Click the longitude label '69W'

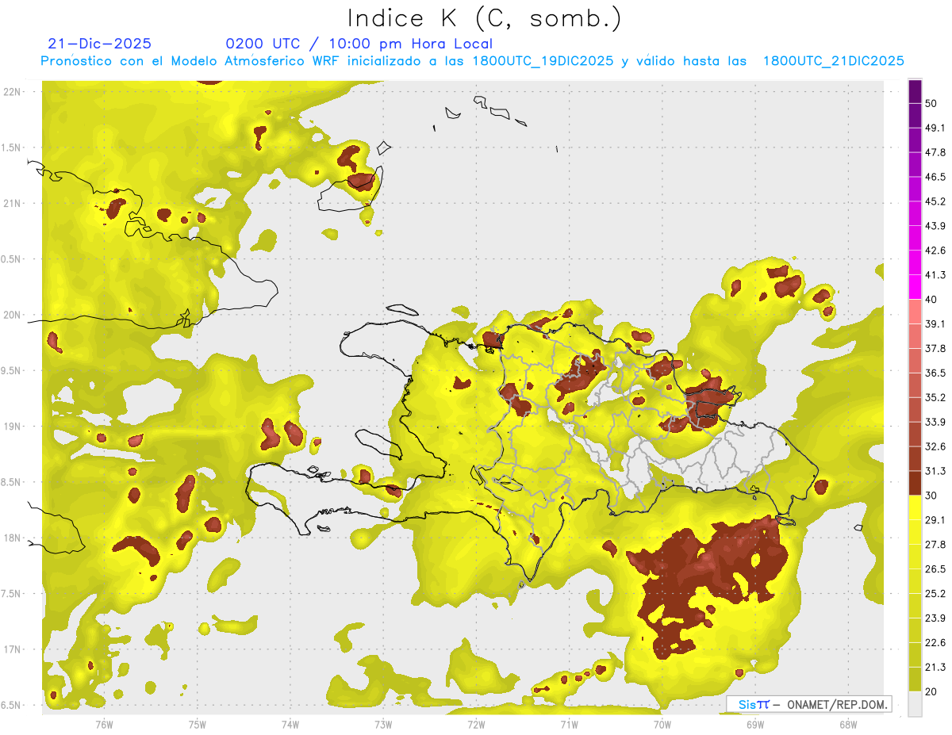pyautogui.click(x=755, y=725)
